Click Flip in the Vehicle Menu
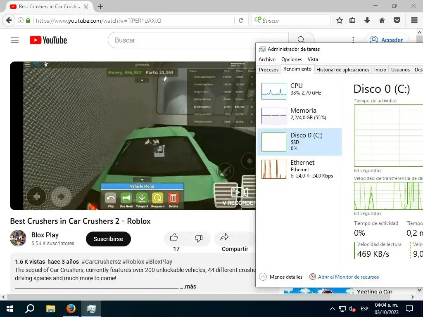The height and width of the screenshot is (317, 423). point(111,200)
